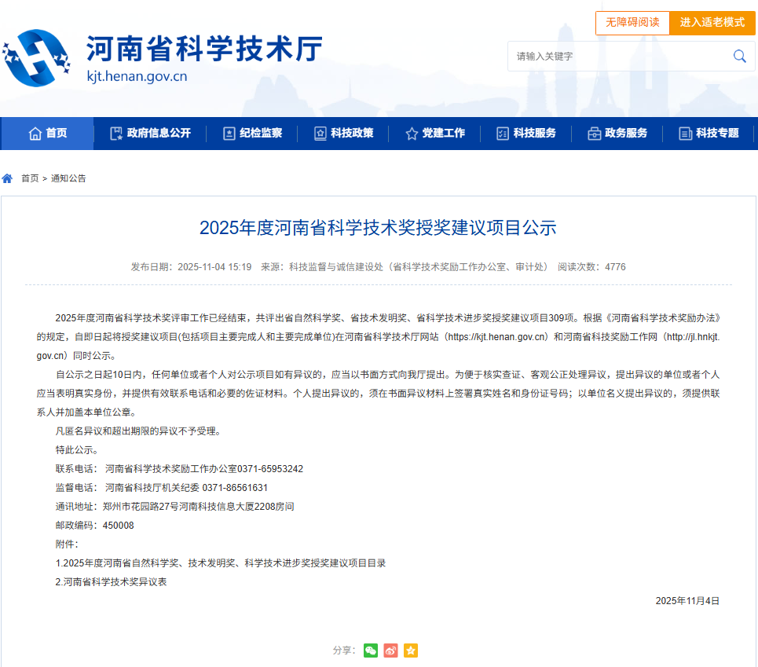Open attachment 1 award project catalog
758x667 pixels.
coord(221,563)
